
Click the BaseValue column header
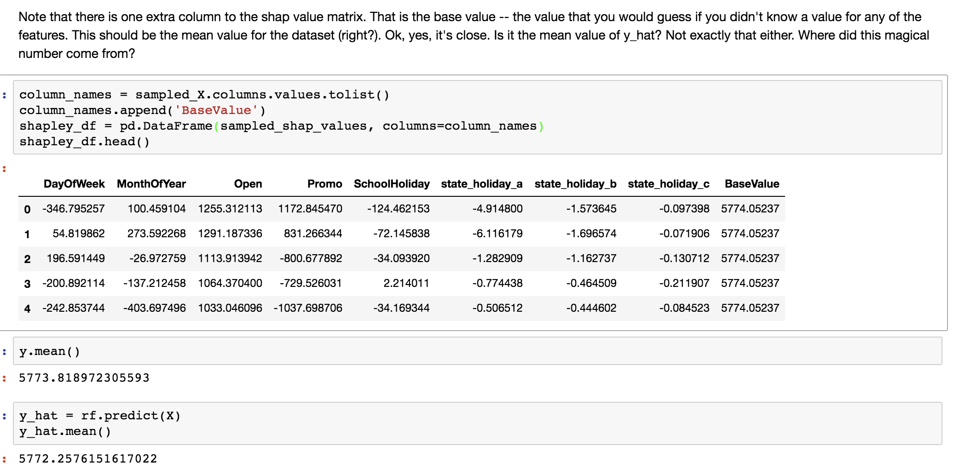(752, 183)
